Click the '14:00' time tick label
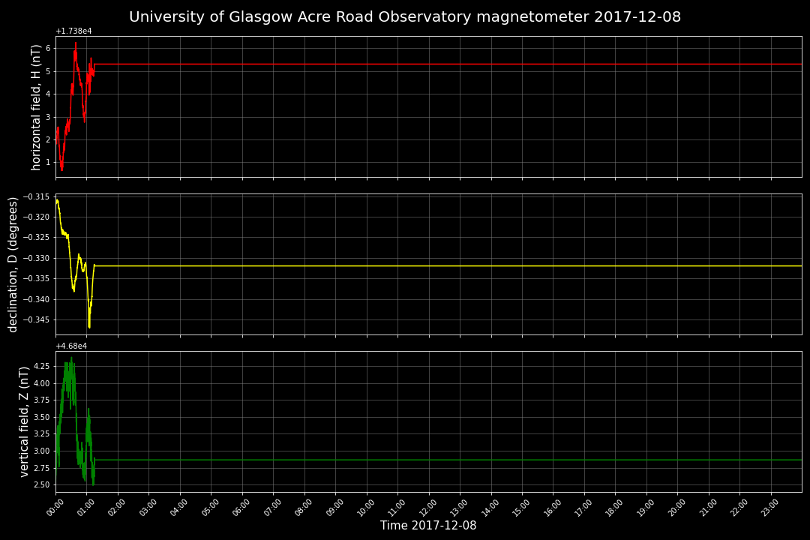The image size is (810, 540). (490, 508)
